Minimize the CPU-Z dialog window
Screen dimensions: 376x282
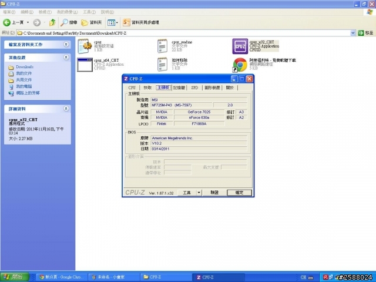point(234,79)
